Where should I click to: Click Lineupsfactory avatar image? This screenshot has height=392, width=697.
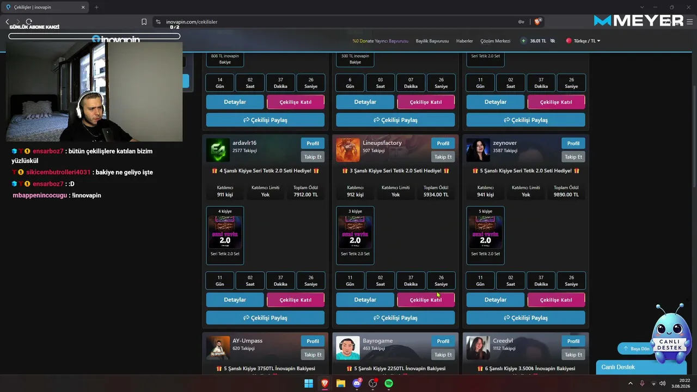coord(348,150)
